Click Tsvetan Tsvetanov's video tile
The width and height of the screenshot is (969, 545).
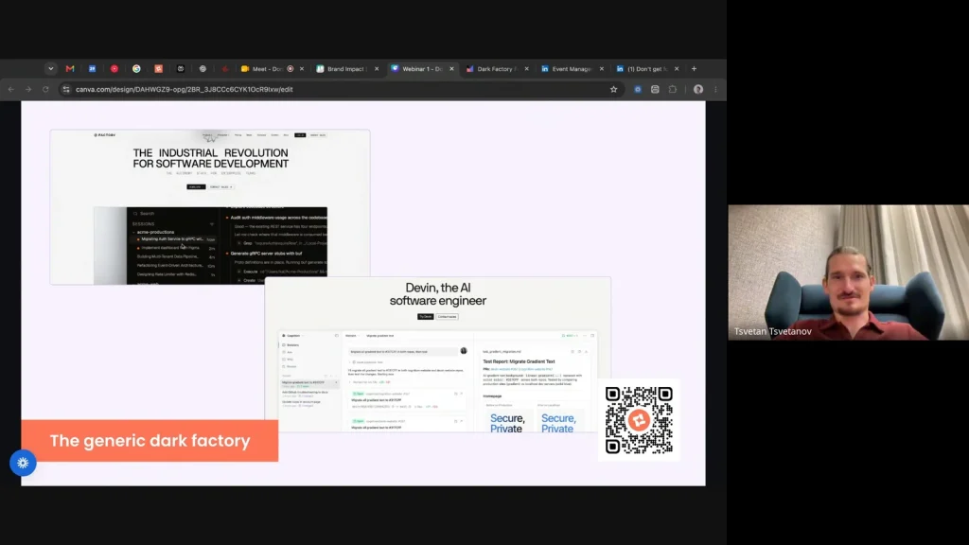pyautogui.click(x=849, y=272)
